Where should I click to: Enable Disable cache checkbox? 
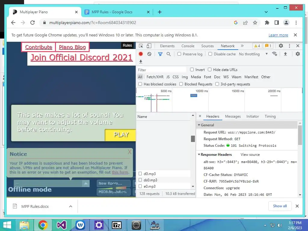pos(210,54)
